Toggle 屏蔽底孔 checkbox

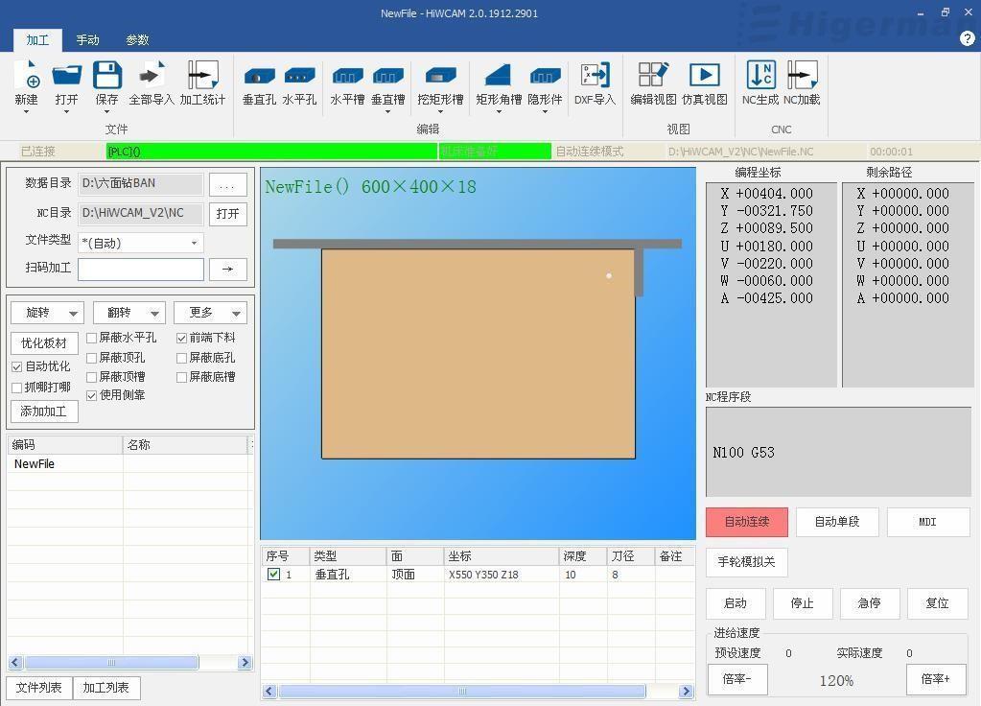click(181, 358)
